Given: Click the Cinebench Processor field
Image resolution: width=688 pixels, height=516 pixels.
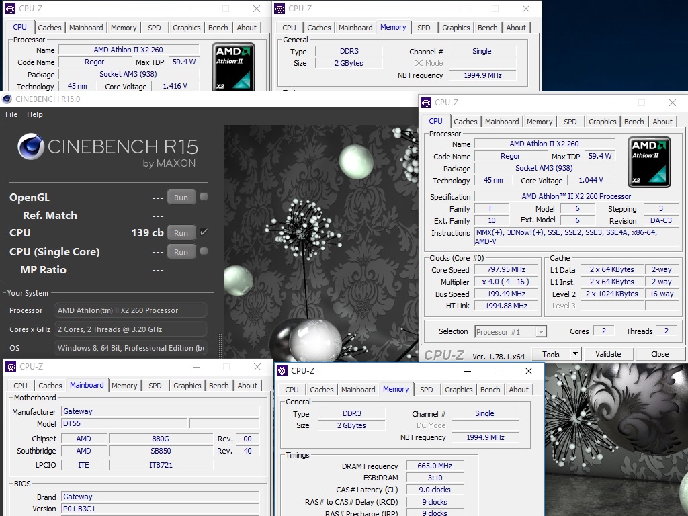Looking at the screenshot, I should click(x=130, y=310).
